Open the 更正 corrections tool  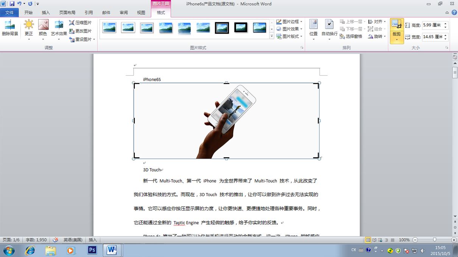pyautogui.click(x=29, y=30)
